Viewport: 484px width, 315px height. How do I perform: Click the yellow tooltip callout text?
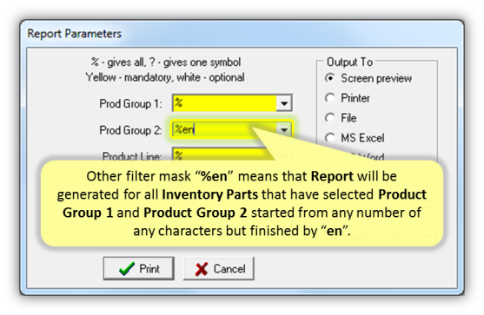(242, 203)
